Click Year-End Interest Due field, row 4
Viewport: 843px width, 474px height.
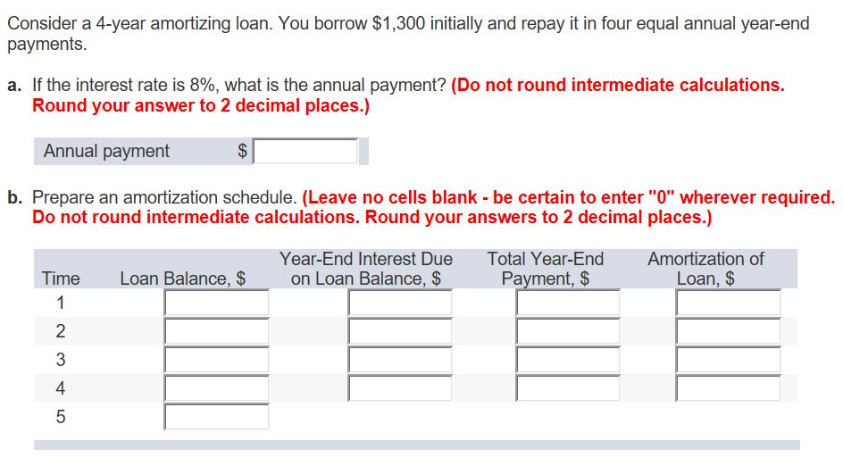tap(400, 388)
